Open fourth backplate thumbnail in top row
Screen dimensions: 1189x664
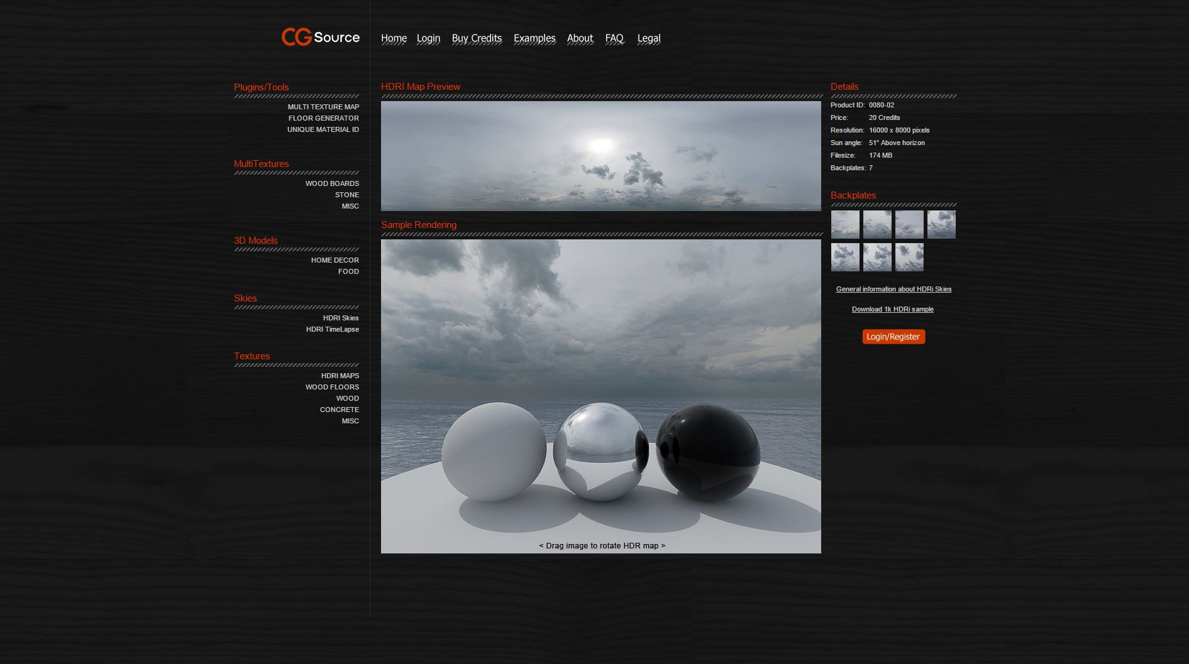pyautogui.click(x=941, y=224)
